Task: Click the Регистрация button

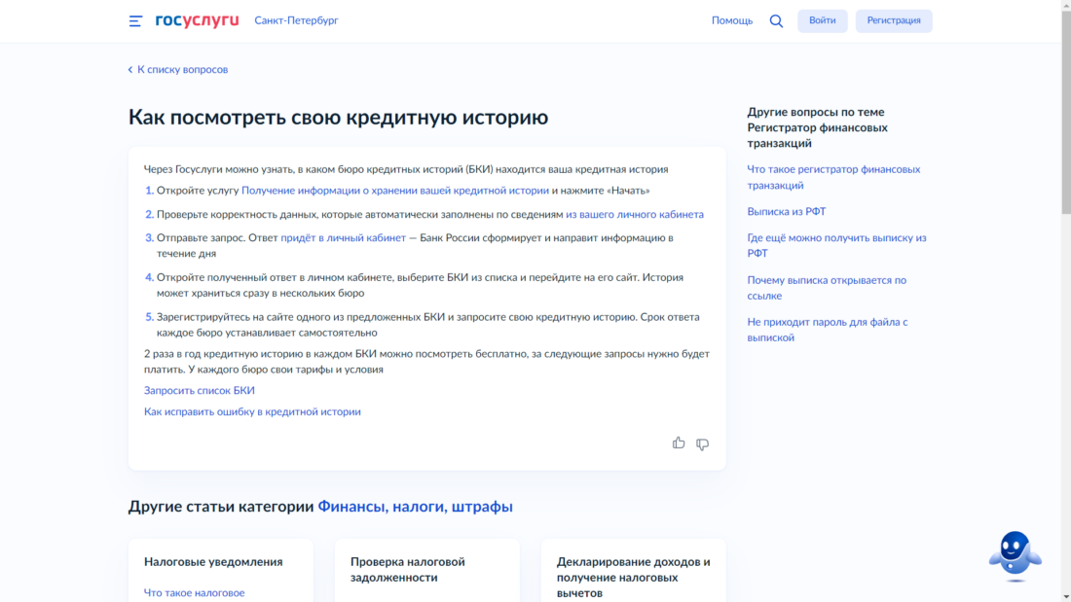Action: point(894,19)
